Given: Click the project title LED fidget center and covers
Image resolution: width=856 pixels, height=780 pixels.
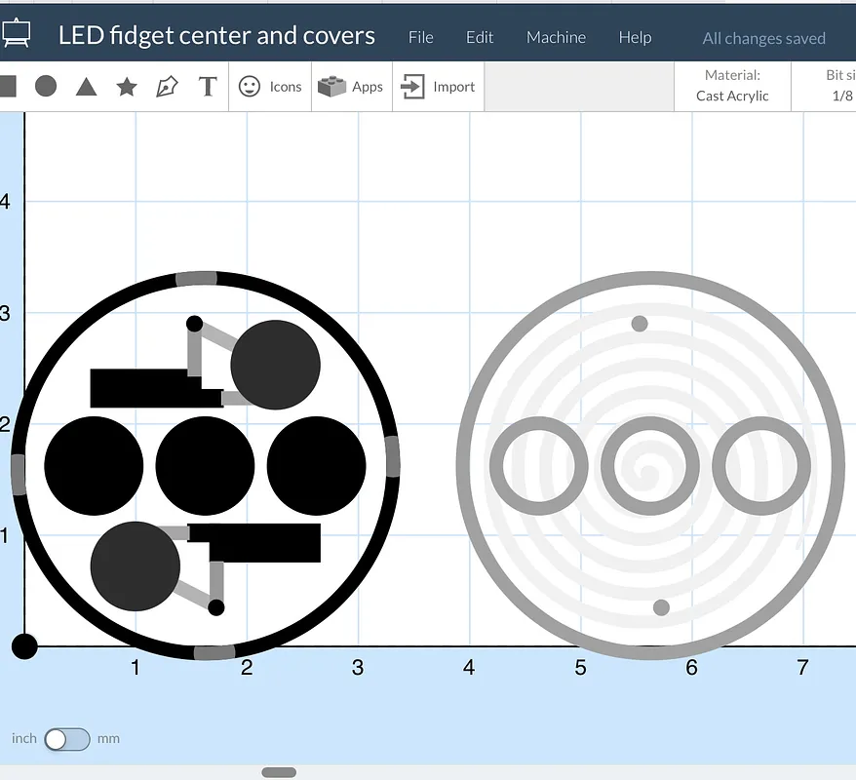Looking at the screenshot, I should pyautogui.click(x=216, y=36).
